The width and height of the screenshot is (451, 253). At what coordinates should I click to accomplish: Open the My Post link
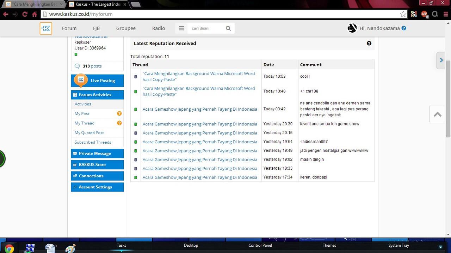pos(82,113)
